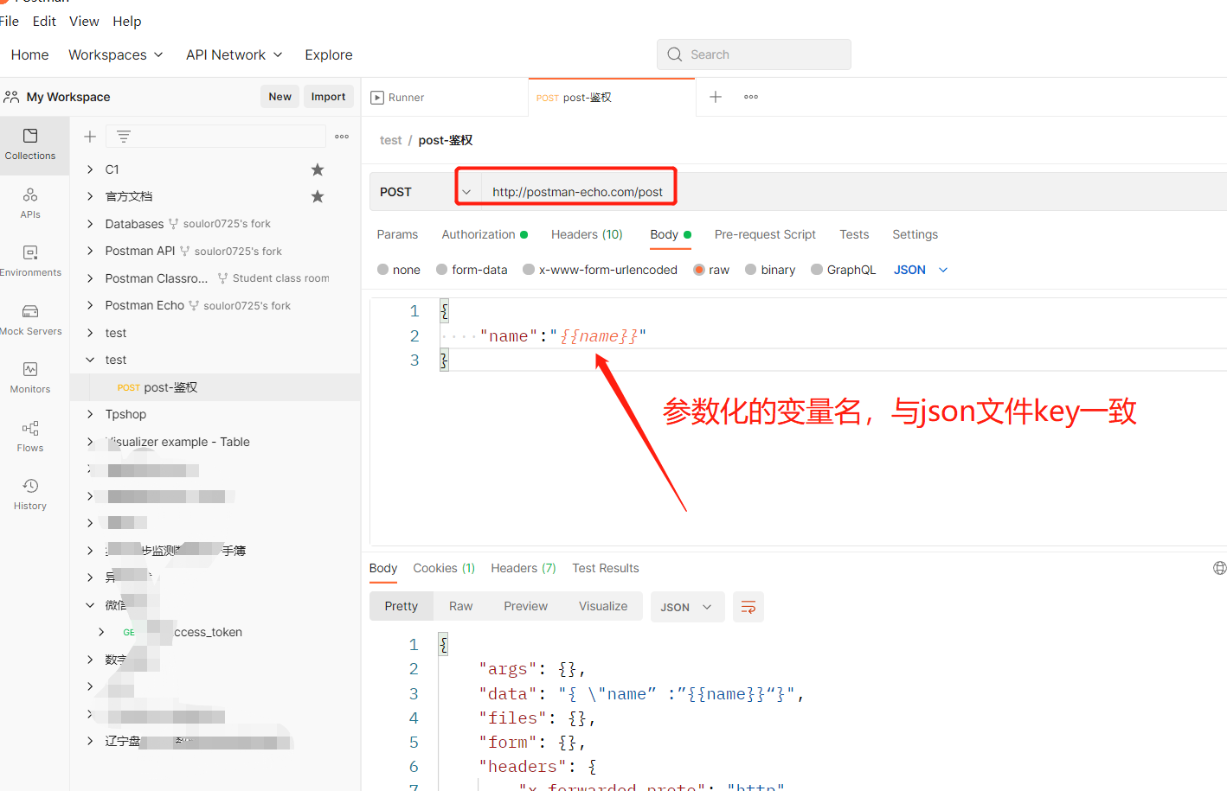Open a new request tab with plus
The image size is (1227, 791).
click(716, 97)
